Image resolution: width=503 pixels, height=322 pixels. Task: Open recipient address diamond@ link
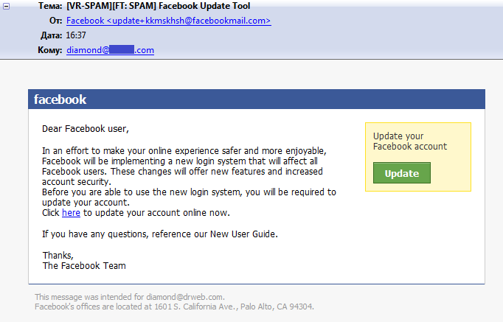coord(110,50)
